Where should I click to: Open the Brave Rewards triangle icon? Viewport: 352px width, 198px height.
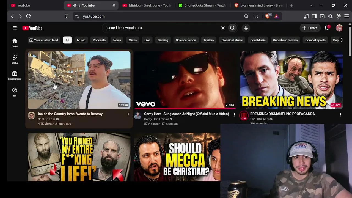pos(276,16)
